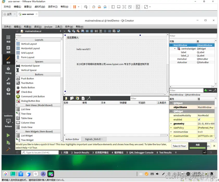Enter VMware full screen mode icon
This screenshot has width=219, height=182.
146,7
